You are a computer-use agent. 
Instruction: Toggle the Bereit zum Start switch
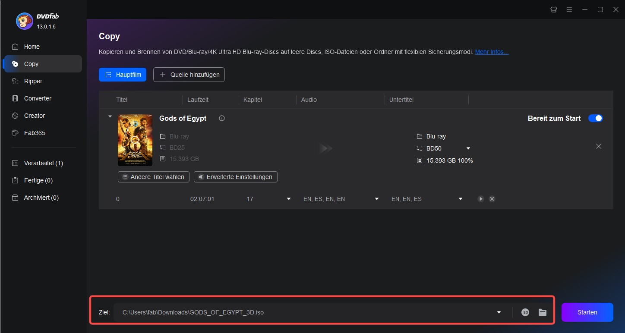coord(596,118)
